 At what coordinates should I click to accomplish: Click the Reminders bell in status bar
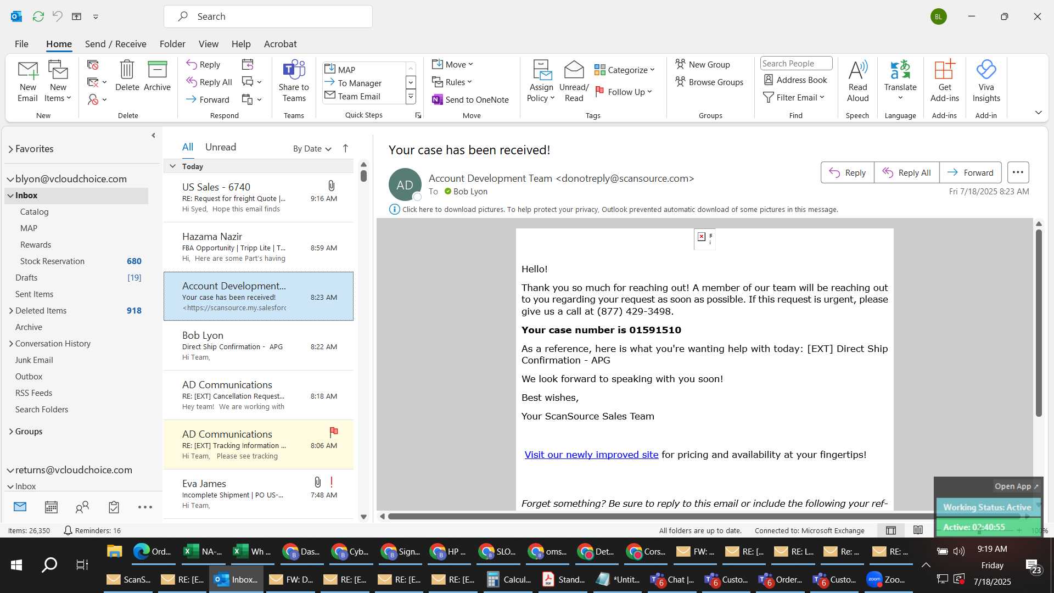68,530
